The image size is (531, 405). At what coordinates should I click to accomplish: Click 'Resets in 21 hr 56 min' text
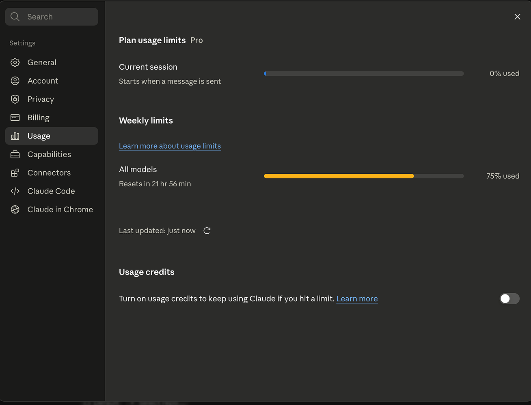[155, 184]
